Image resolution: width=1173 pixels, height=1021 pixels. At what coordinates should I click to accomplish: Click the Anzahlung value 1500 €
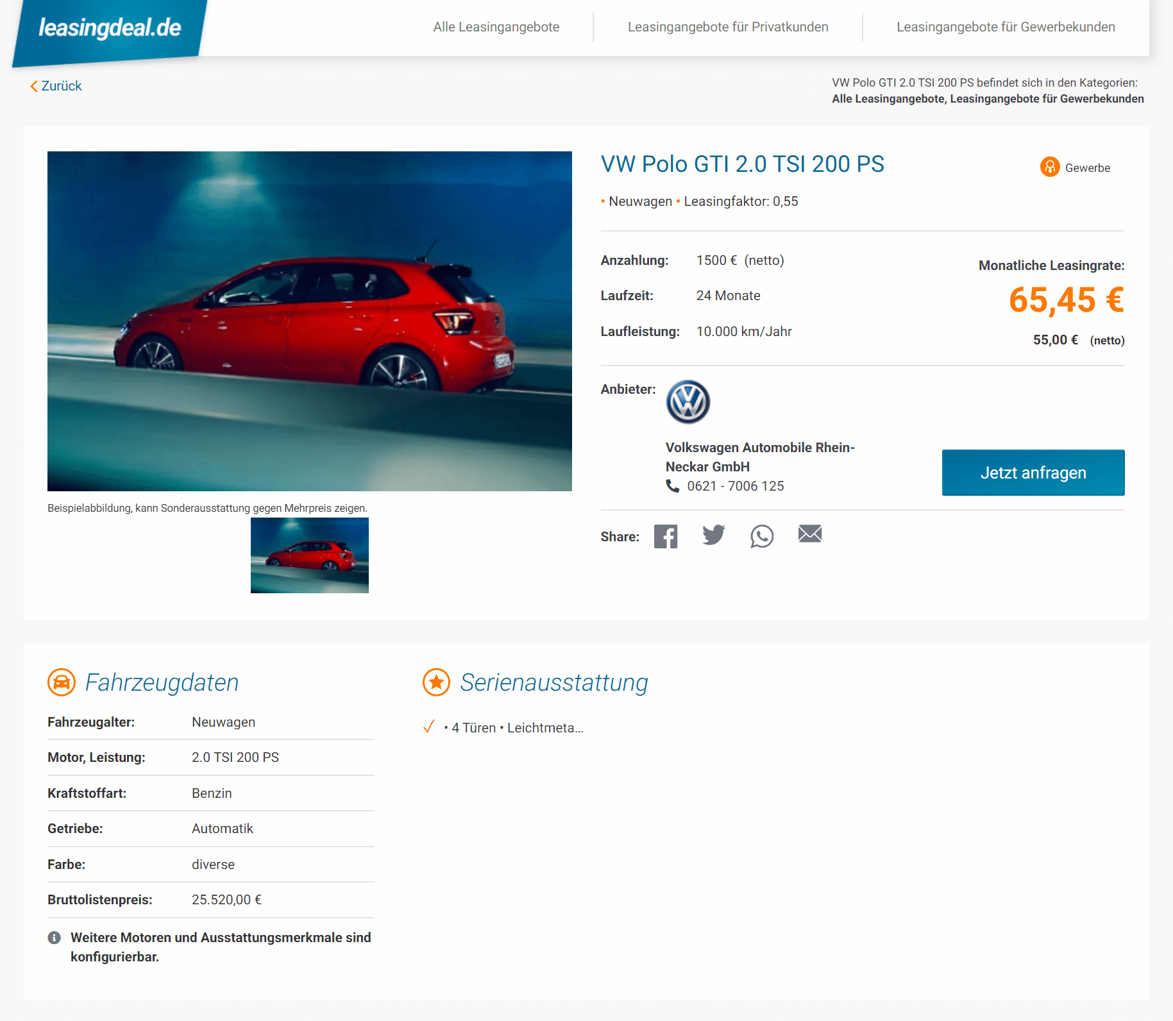point(717,260)
